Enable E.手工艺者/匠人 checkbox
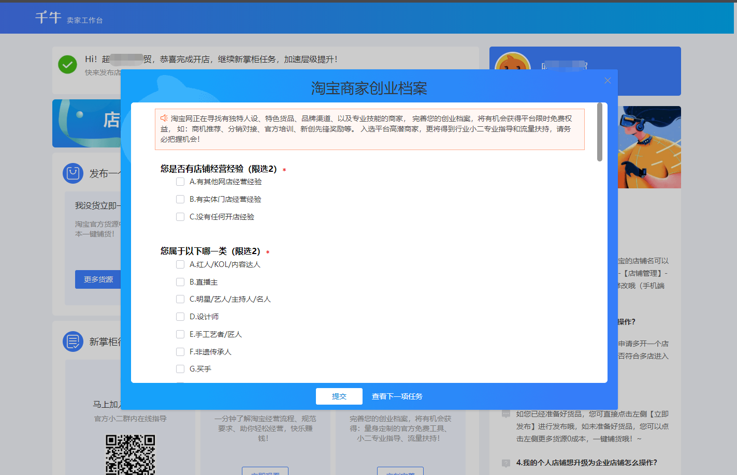 tap(180, 334)
